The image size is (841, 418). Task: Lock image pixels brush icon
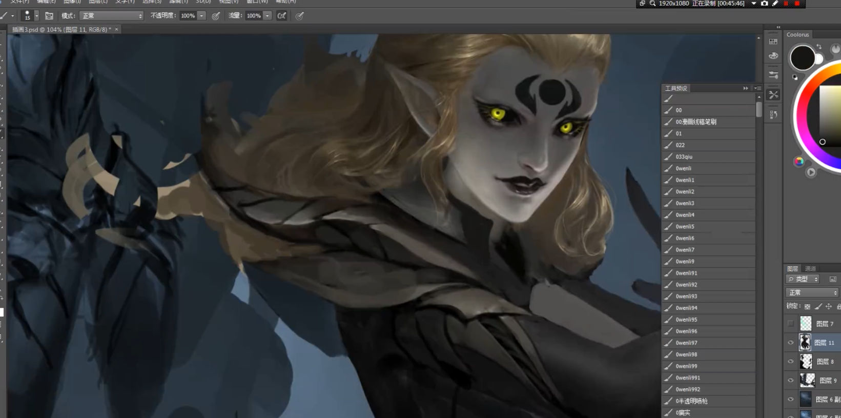coord(818,307)
